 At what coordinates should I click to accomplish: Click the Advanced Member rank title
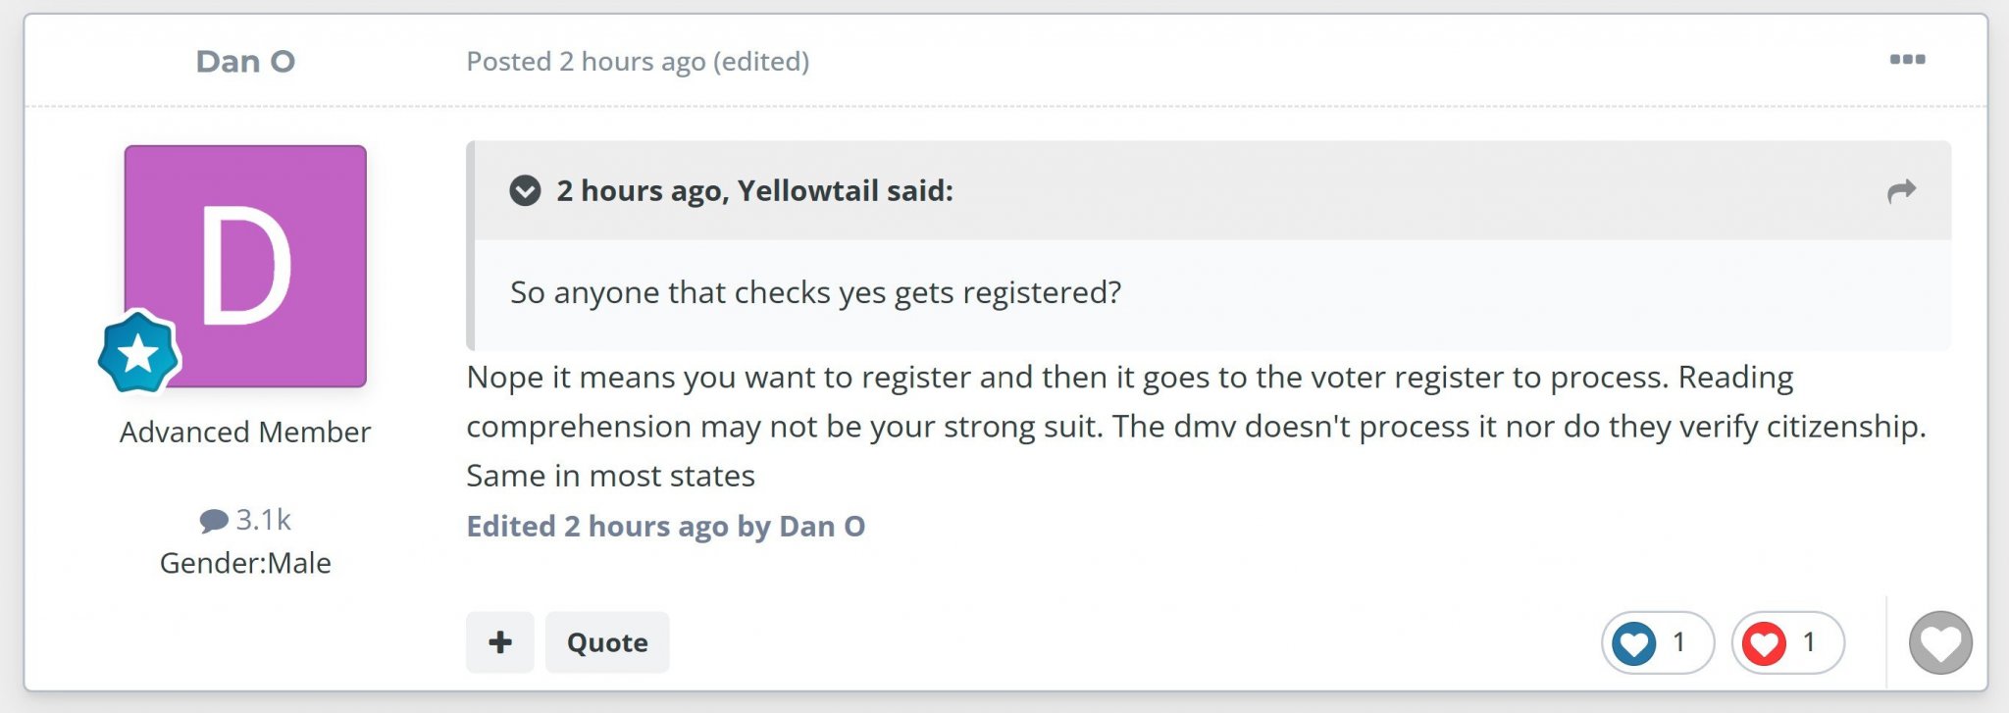(x=245, y=432)
